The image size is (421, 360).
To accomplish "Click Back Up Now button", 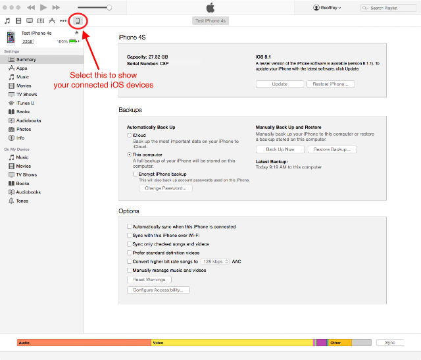I will click(x=280, y=149).
